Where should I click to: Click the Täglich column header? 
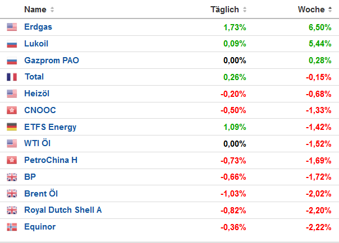[225, 10]
